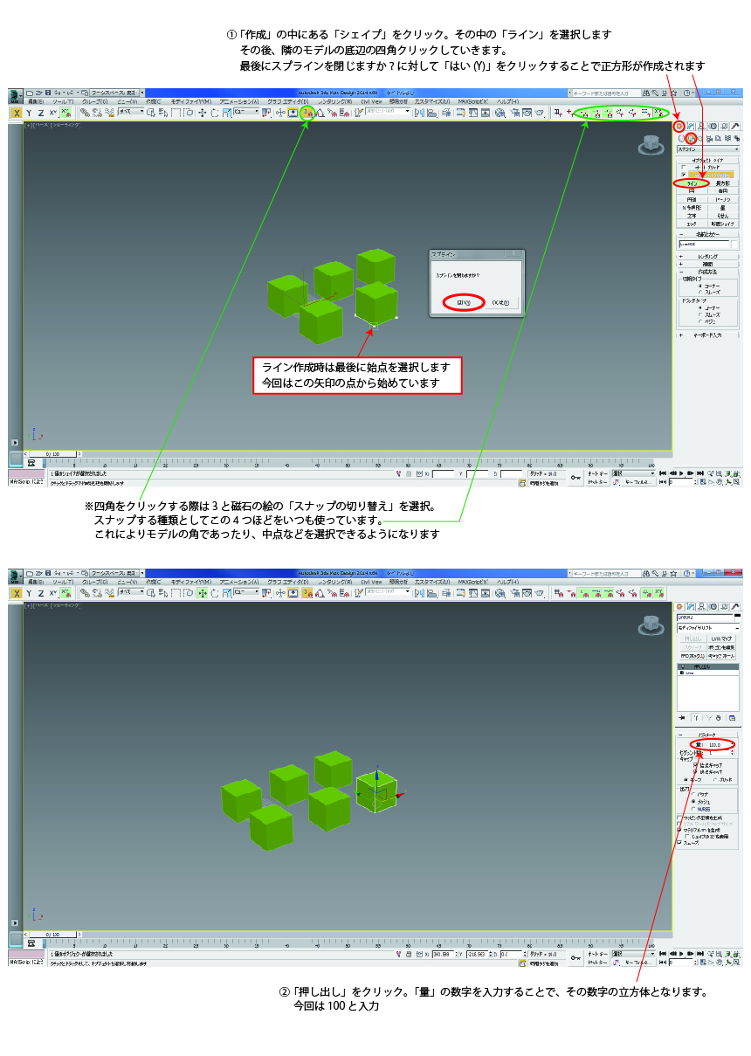
Task: Click the 量 amount field showing 100.0
Action: (x=716, y=744)
